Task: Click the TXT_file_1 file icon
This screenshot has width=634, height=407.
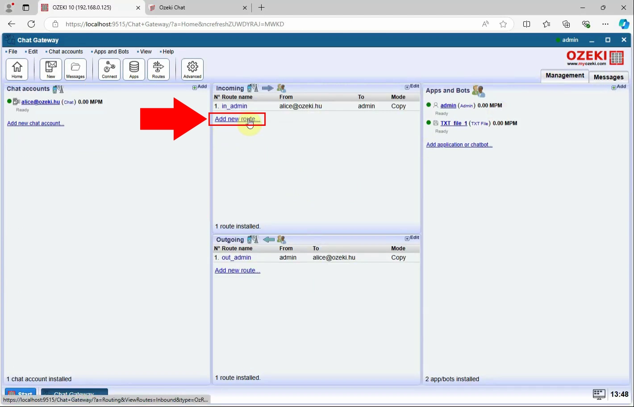Action: [x=436, y=123]
